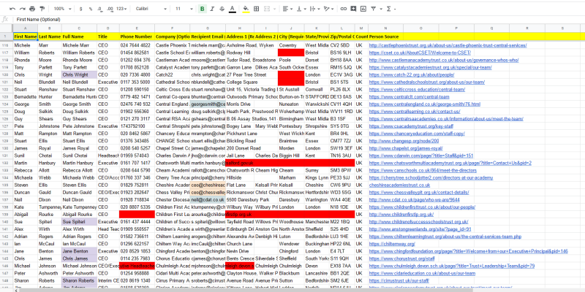
Task: Open the cdarwin.com Staff page link
Action: point(421,155)
